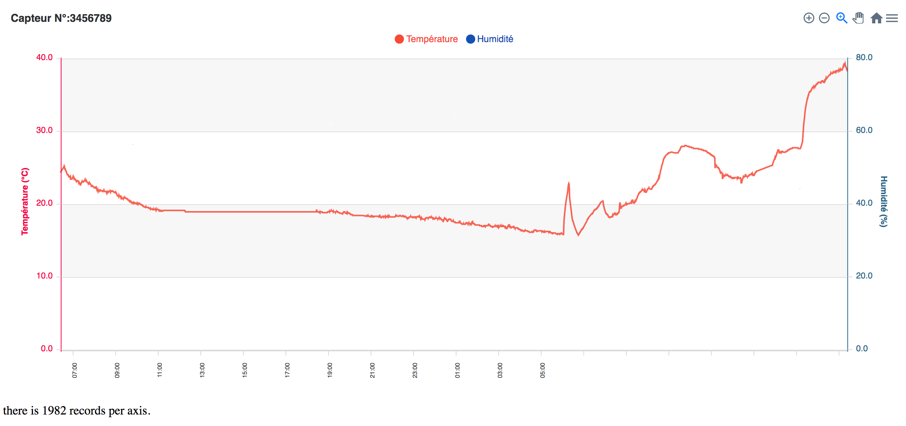Reset the view with the home icon
Image resolution: width=906 pixels, height=426 pixels.
tap(876, 18)
